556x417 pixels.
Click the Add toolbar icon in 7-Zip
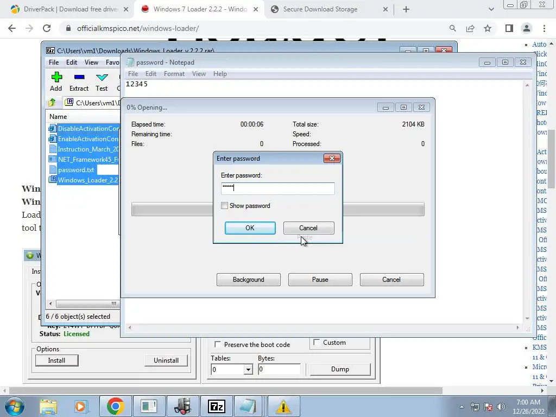tap(56, 81)
